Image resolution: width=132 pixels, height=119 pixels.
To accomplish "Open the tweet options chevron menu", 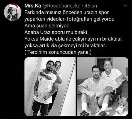I will (x=126, y=6).
